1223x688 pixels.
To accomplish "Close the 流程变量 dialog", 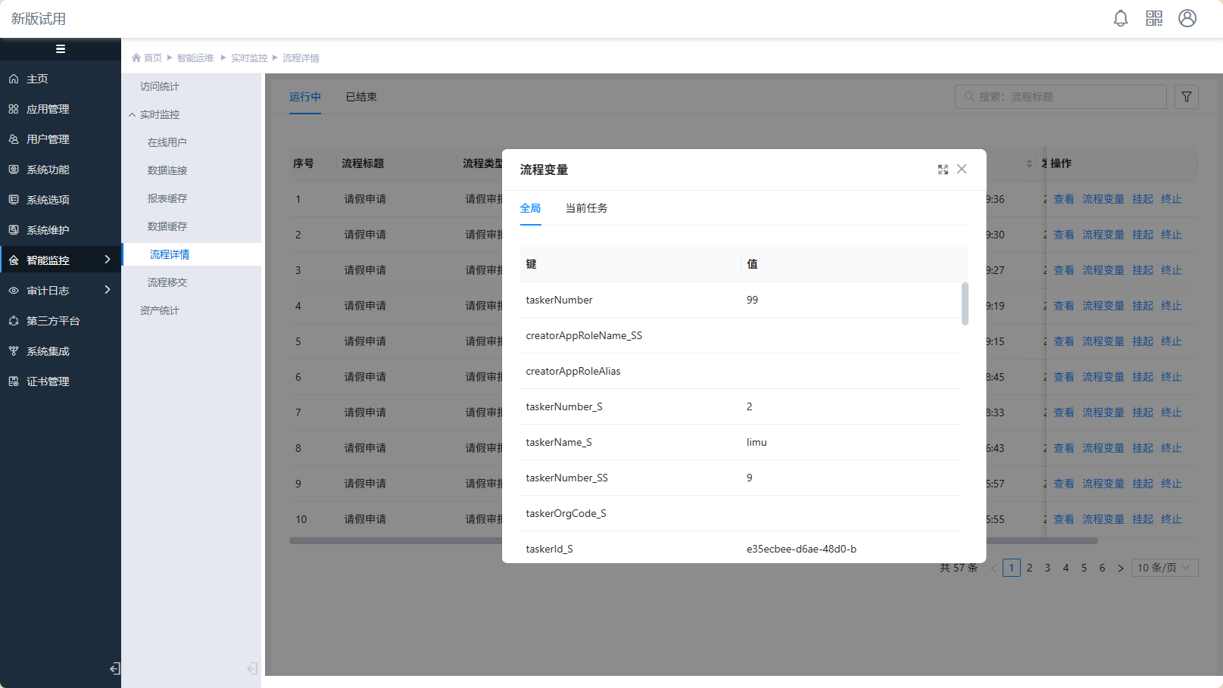I will tap(962, 170).
